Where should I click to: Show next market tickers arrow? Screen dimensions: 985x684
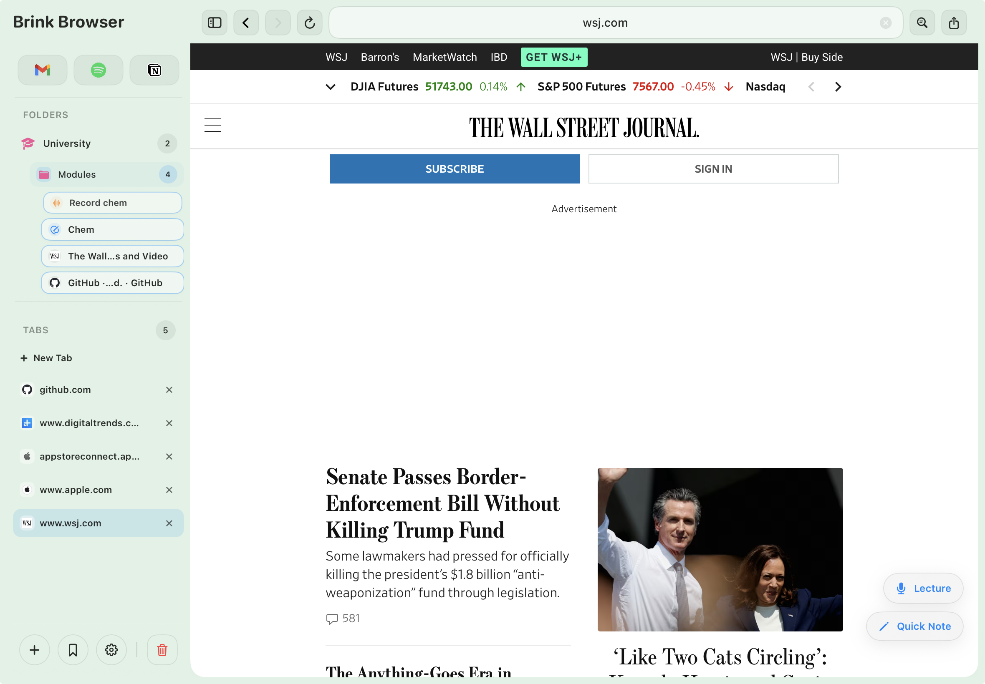click(838, 87)
